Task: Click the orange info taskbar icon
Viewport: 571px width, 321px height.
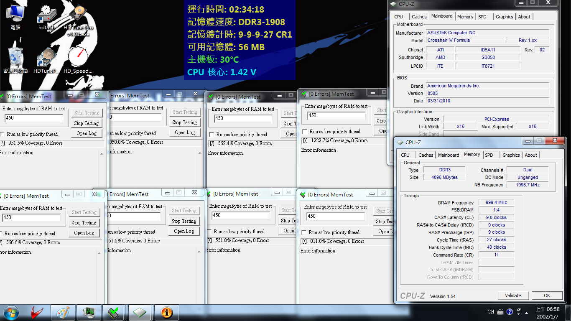Action: pos(167,312)
